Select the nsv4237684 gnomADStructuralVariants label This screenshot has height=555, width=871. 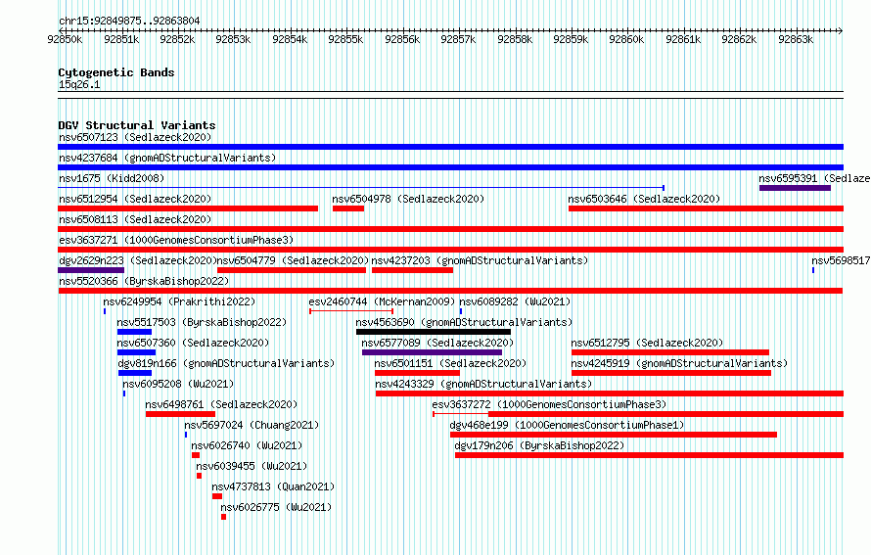pos(167,158)
